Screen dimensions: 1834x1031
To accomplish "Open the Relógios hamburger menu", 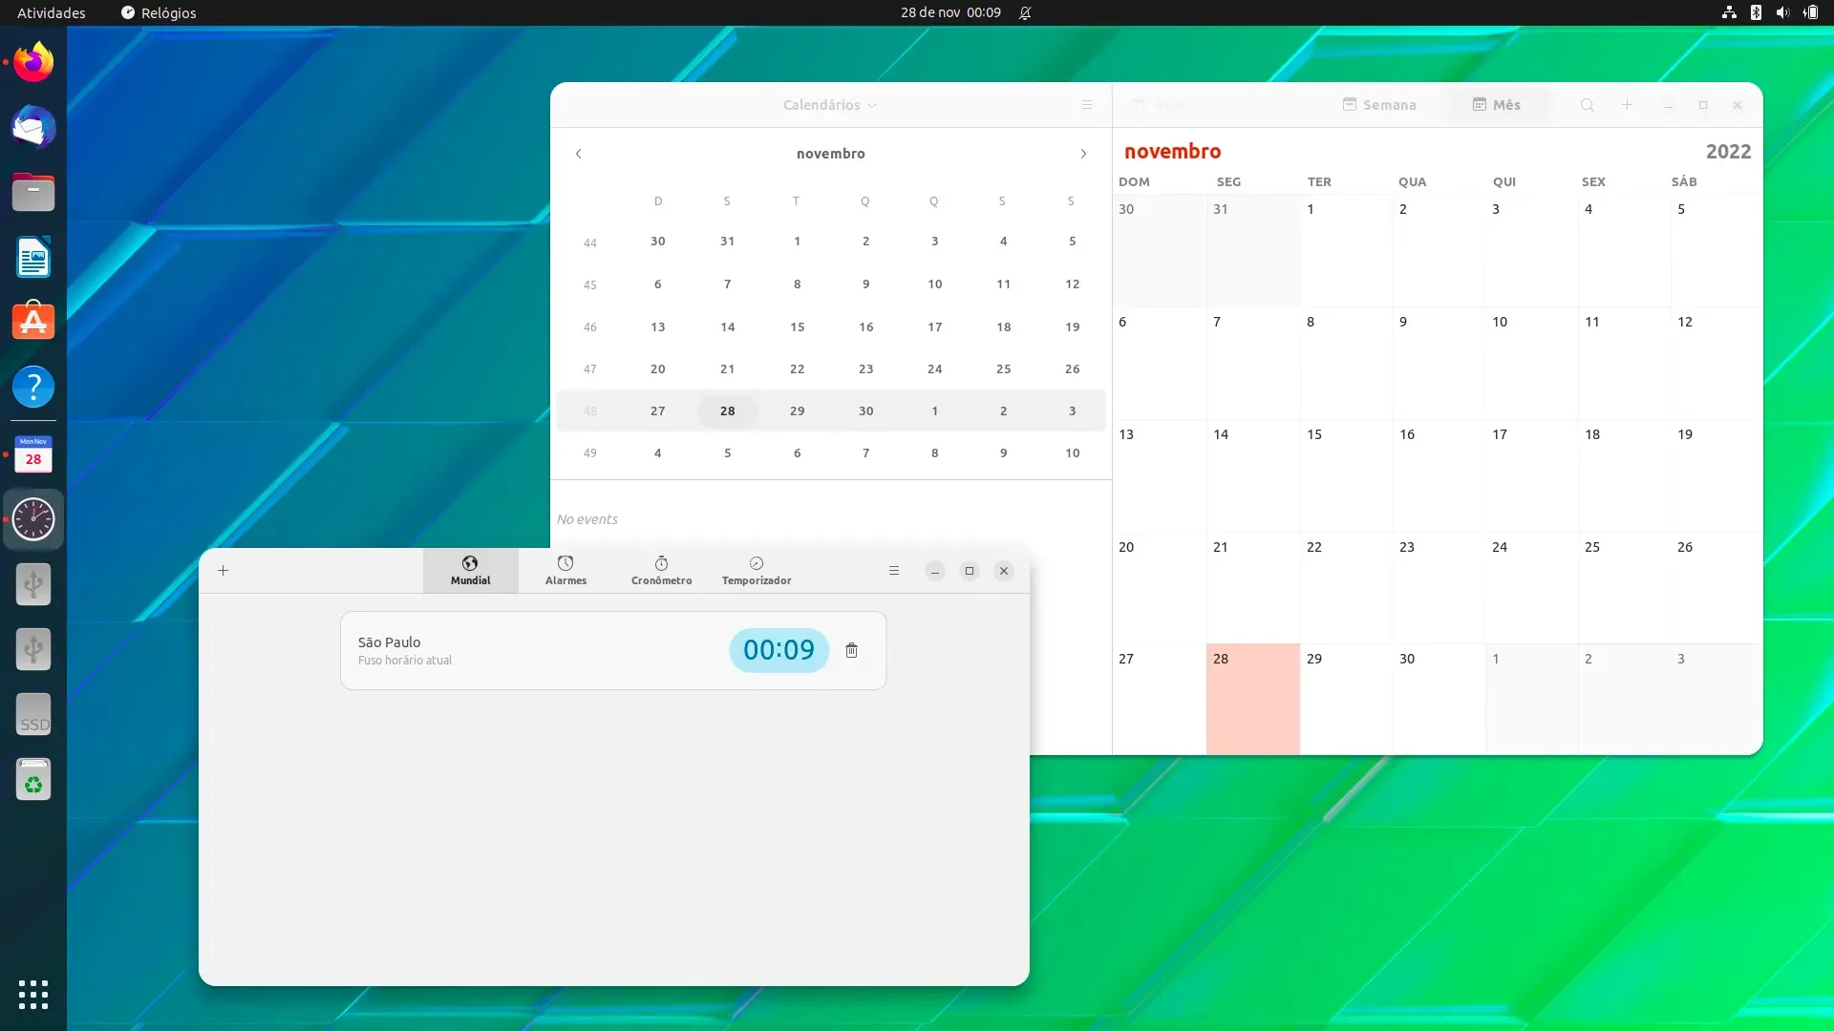I will pyautogui.click(x=894, y=571).
